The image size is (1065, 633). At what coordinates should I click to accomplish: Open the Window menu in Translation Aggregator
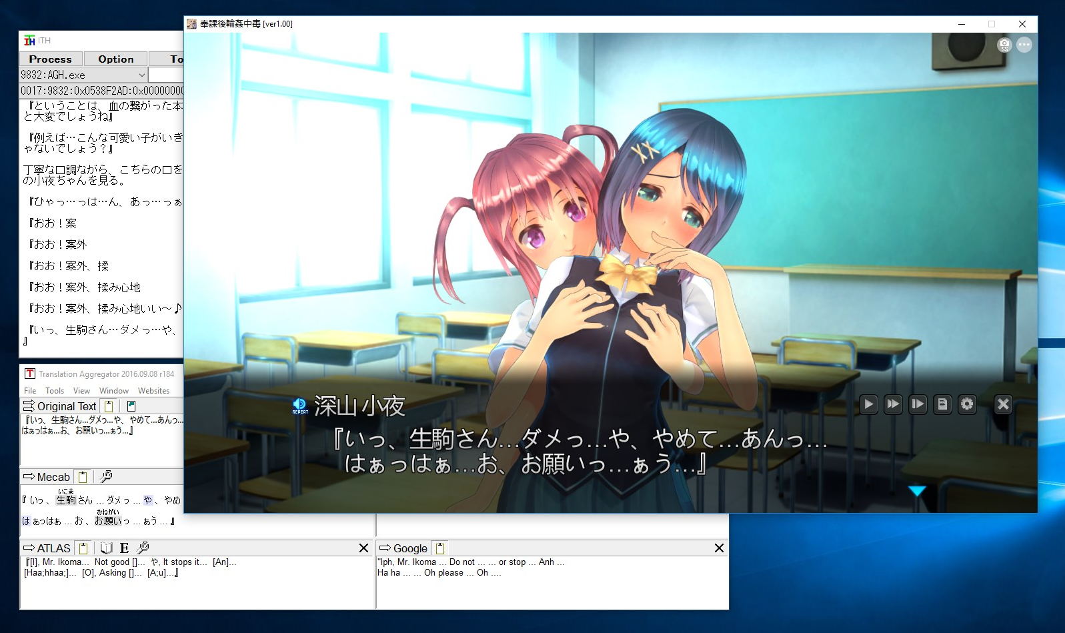(x=114, y=391)
